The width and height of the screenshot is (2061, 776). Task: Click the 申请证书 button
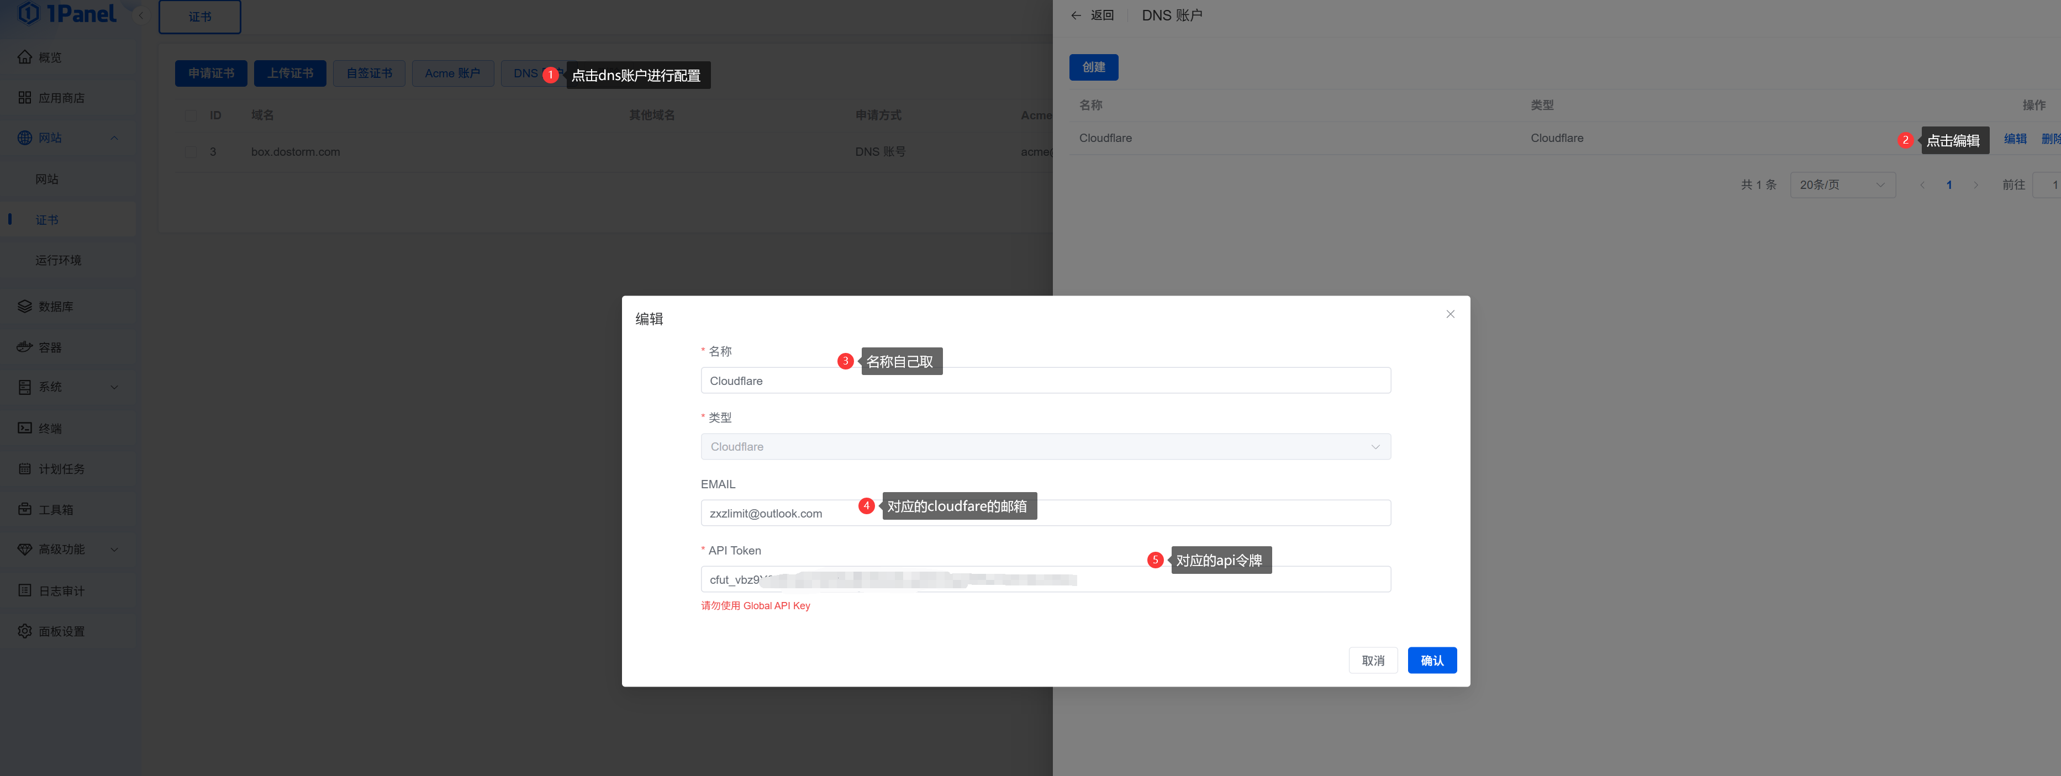point(211,73)
